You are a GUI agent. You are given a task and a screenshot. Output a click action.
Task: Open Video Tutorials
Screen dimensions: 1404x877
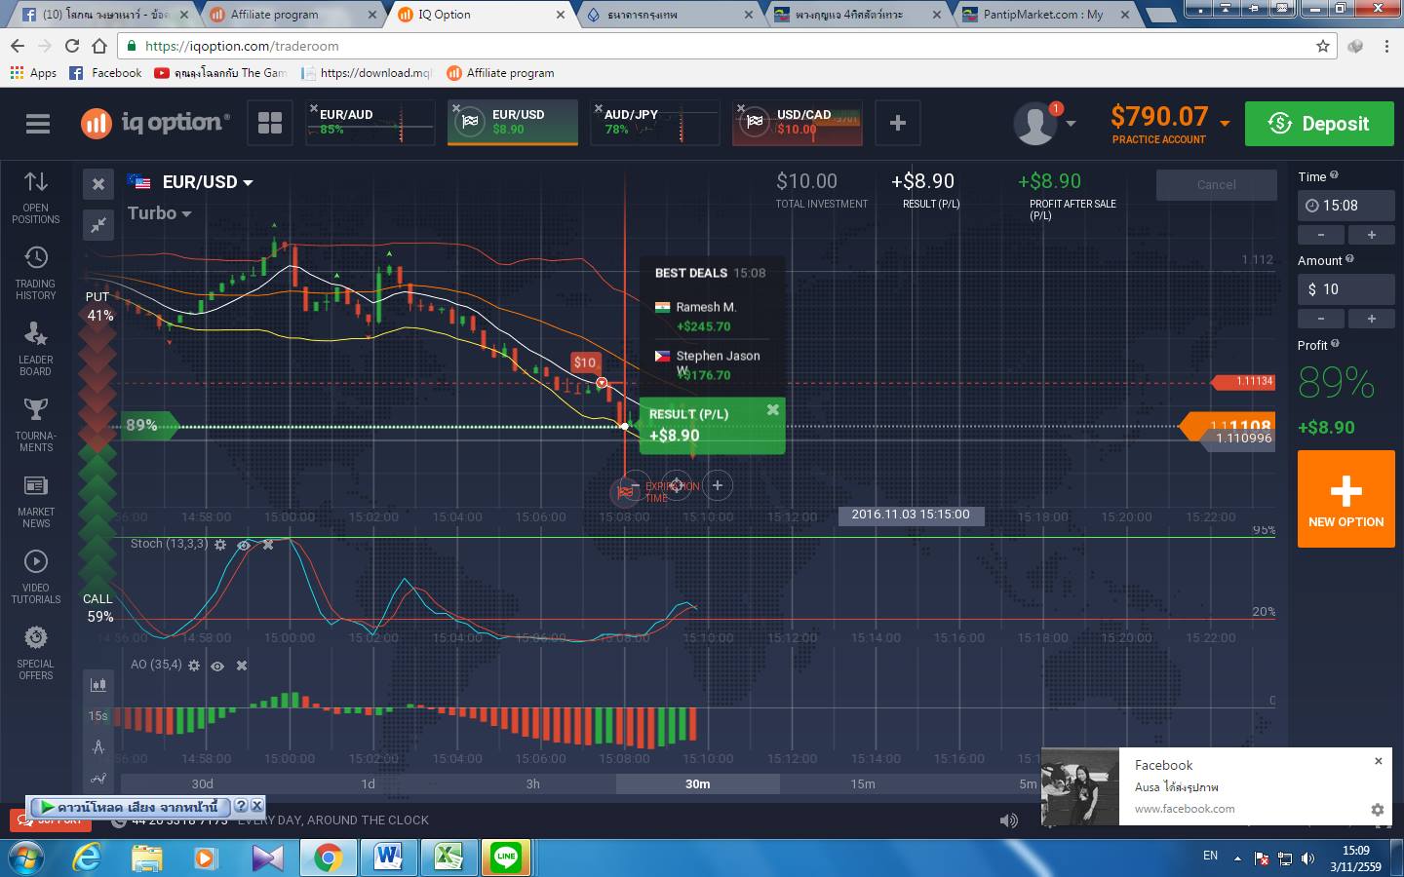tap(36, 577)
